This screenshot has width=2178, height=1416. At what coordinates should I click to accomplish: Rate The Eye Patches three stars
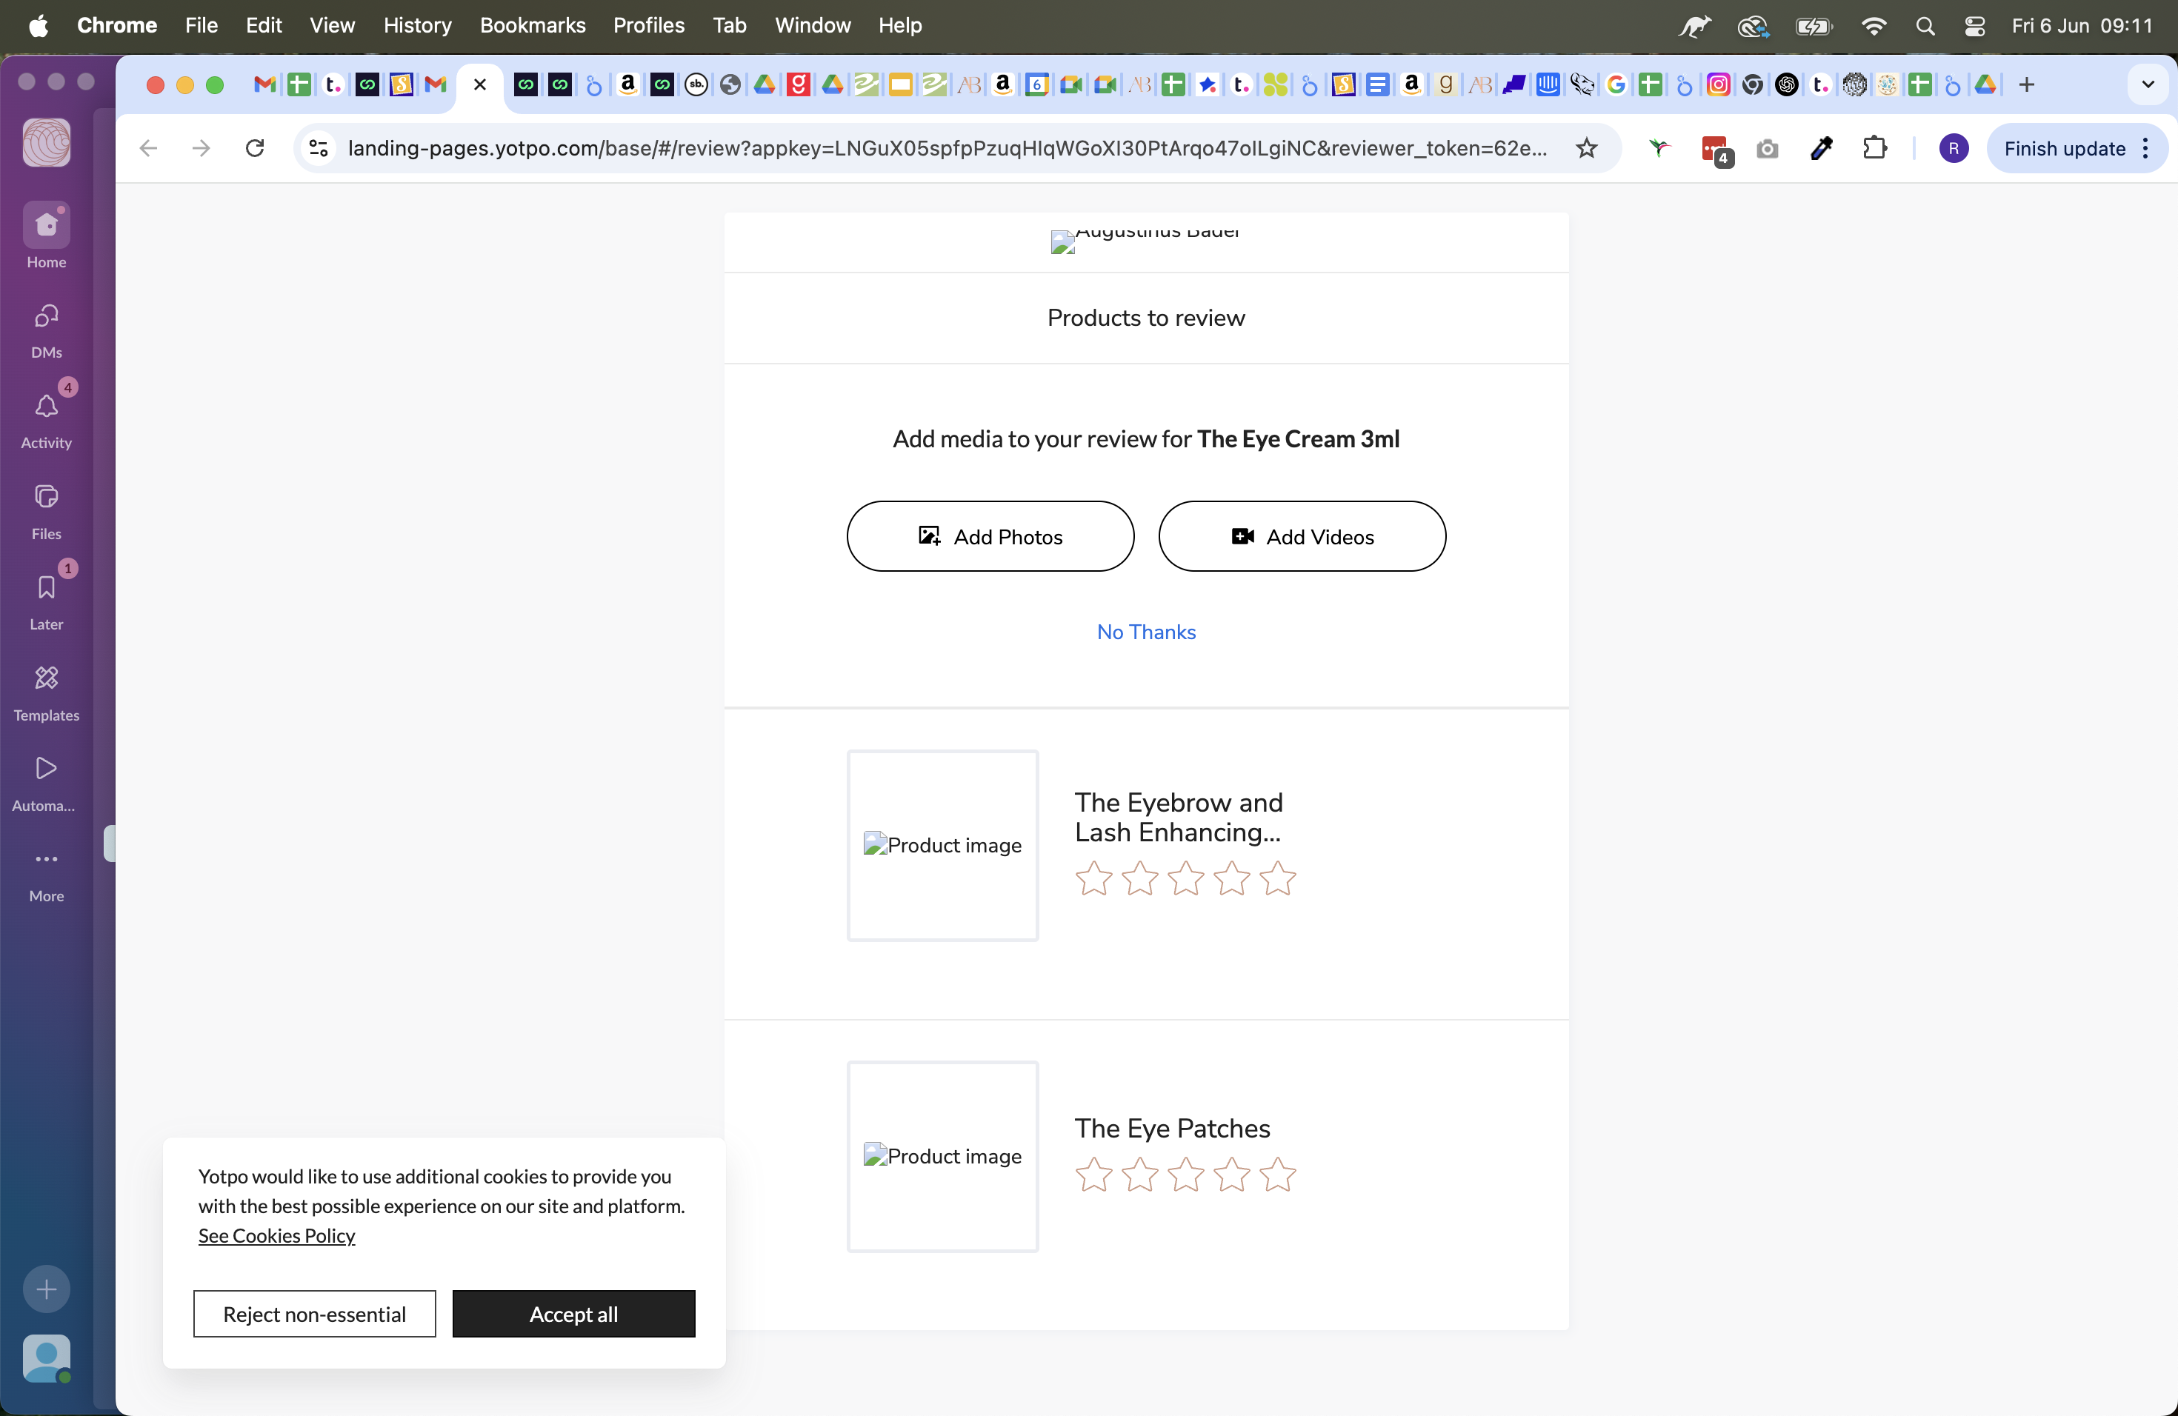tap(1186, 1175)
